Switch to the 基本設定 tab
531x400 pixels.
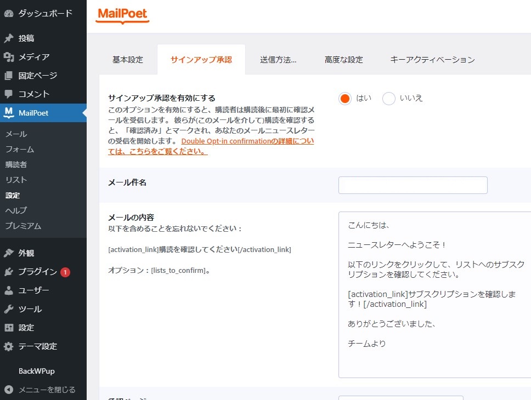click(x=128, y=60)
